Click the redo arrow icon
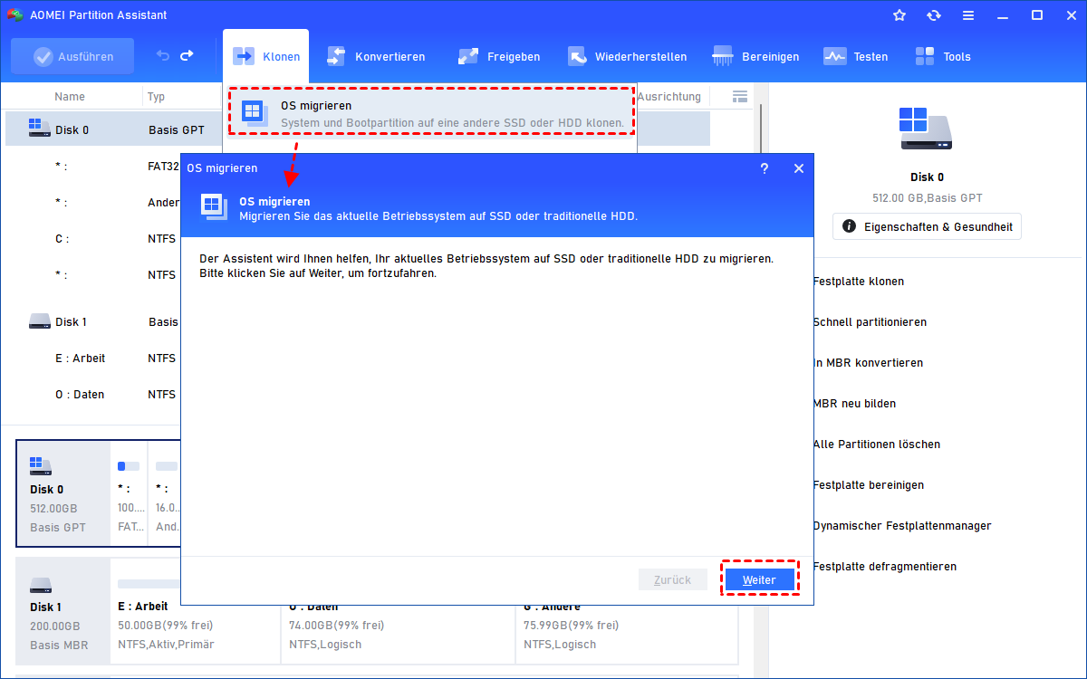The height and width of the screenshot is (679, 1087). [x=187, y=56]
